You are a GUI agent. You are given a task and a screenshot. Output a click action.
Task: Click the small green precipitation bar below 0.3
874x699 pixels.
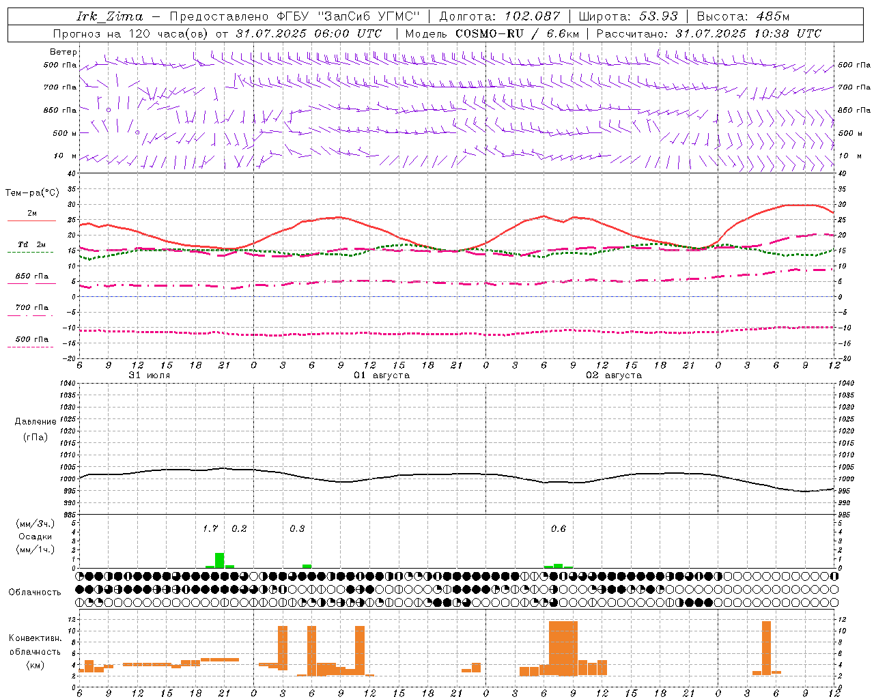pos(307,566)
